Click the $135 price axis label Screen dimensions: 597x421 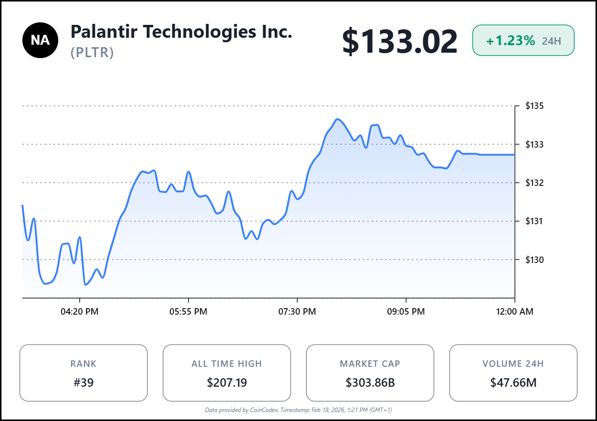tap(534, 106)
